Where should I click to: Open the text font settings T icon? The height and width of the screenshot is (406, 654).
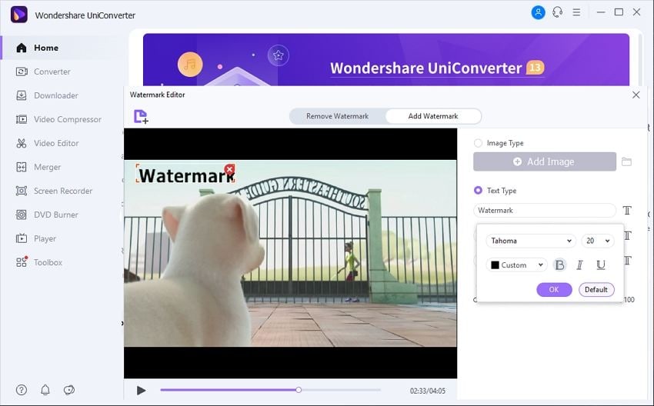coord(627,210)
